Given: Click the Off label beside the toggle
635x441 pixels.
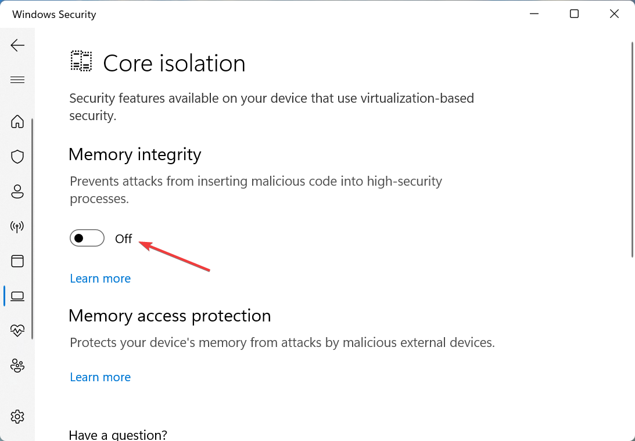Looking at the screenshot, I should [x=123, y=238].
